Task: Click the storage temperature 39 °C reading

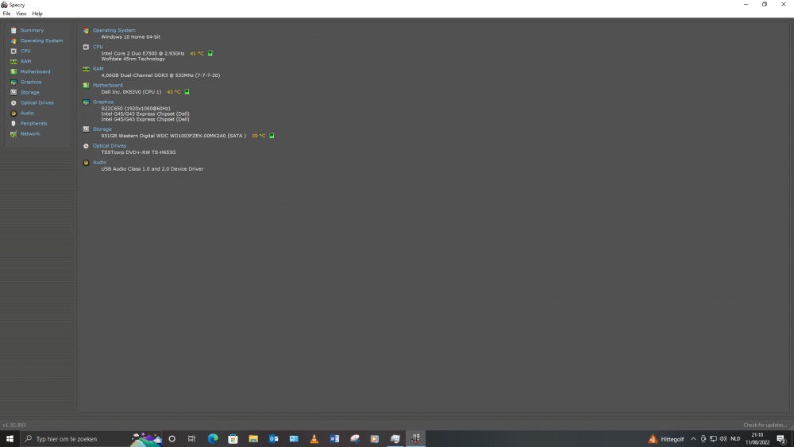Action: [259, 136]
